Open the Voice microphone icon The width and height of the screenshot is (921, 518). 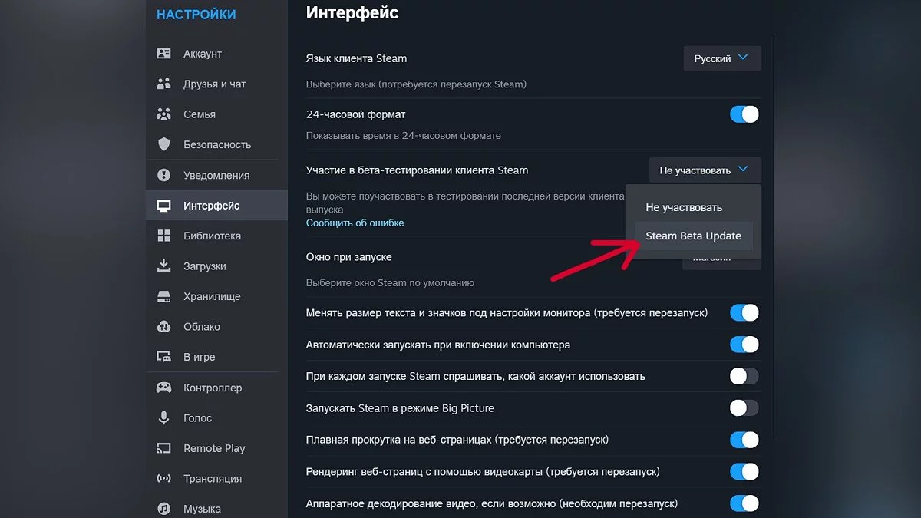click(163, 418)
